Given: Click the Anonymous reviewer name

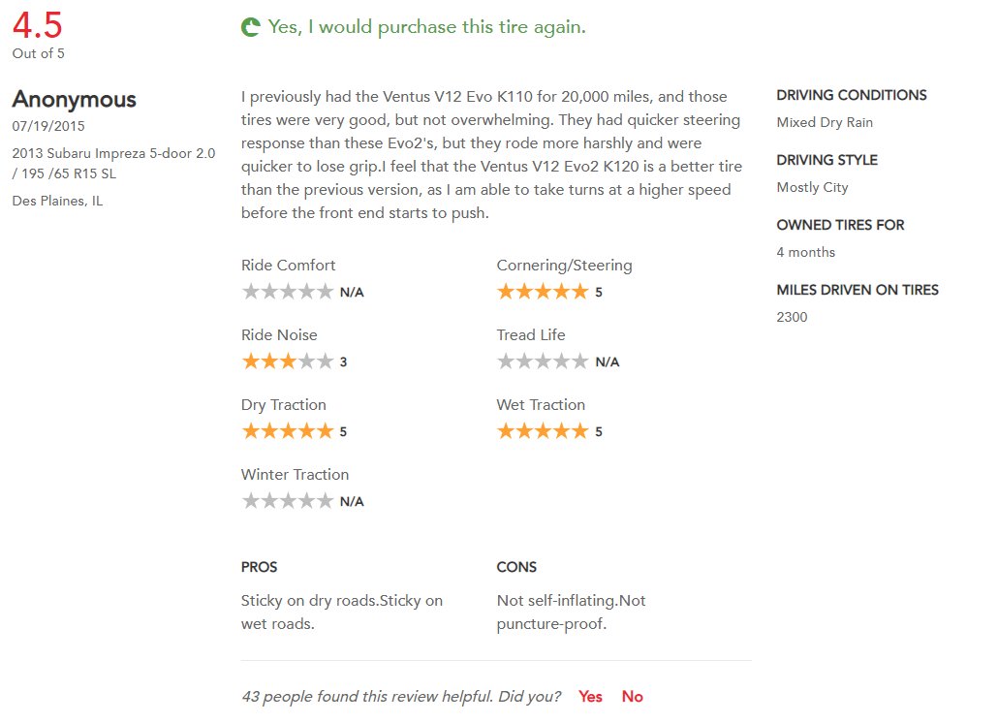Looking at the screenshot, I should tap(74, 99).
